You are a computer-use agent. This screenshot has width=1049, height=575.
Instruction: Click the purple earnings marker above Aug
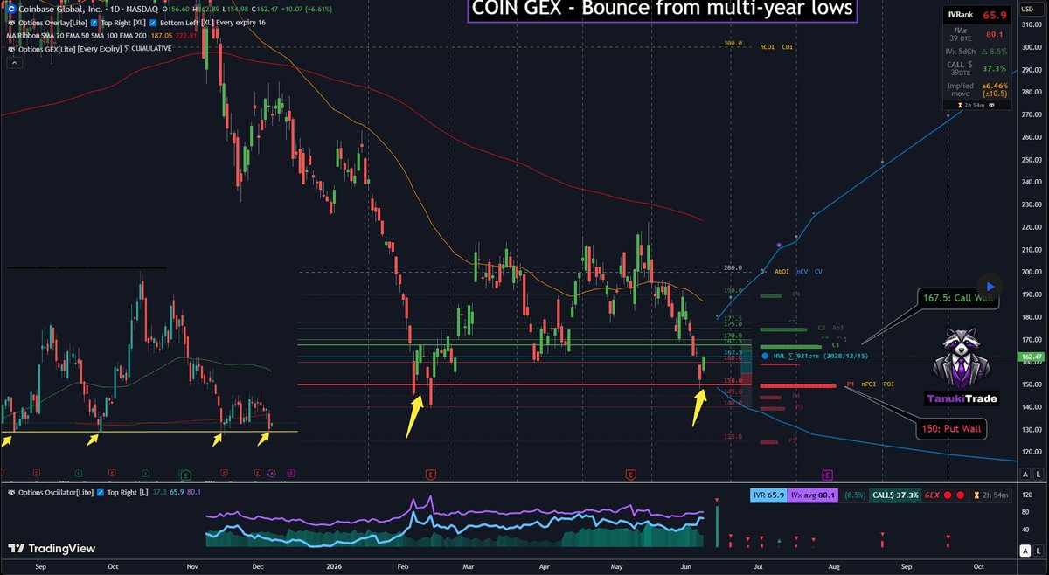coord(827,474)
